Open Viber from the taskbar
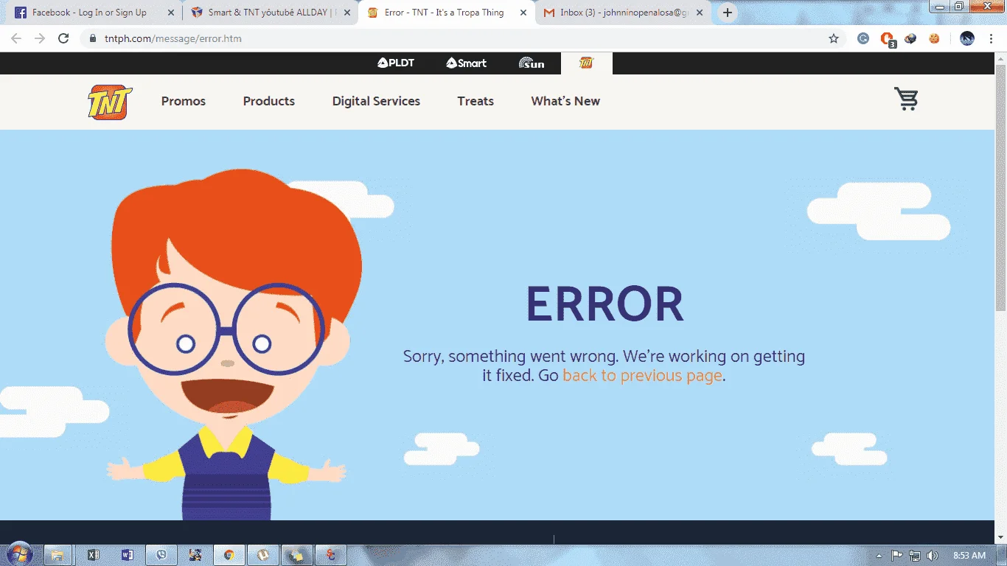The image size is (1007, 566). click(x=161, y=555)
